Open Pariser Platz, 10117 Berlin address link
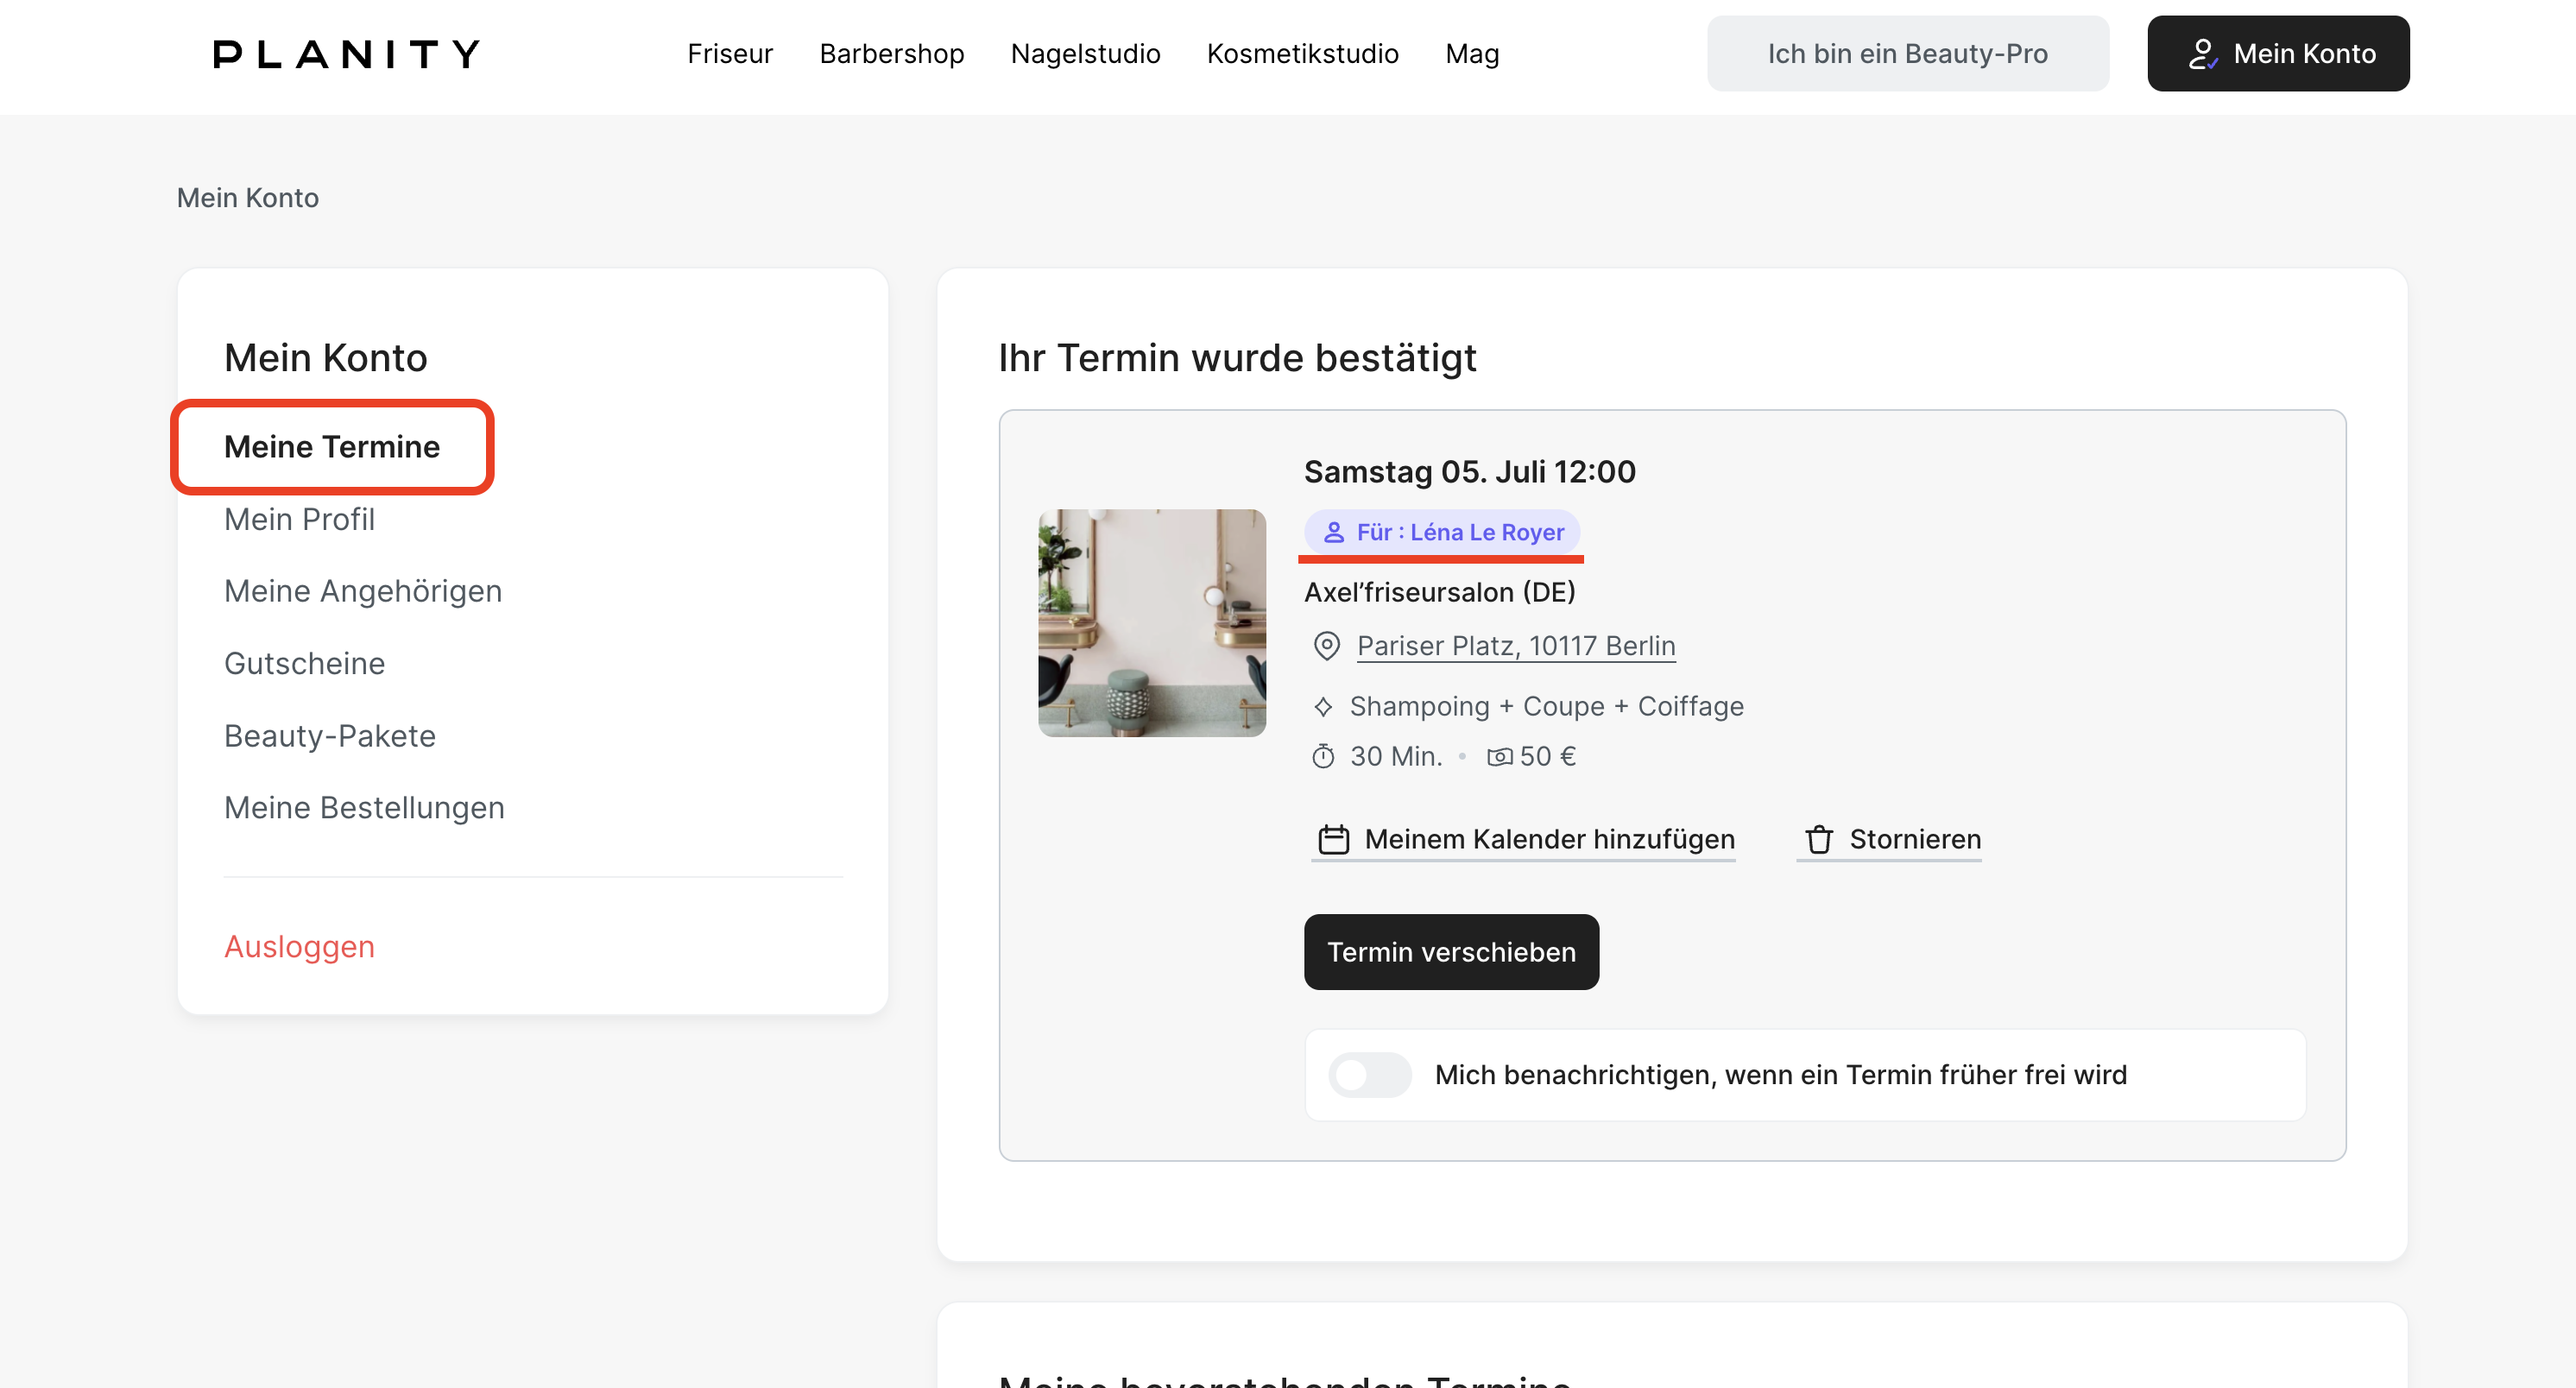The width and height of the screenshot is (2576, 1388). pos(1515,646)
